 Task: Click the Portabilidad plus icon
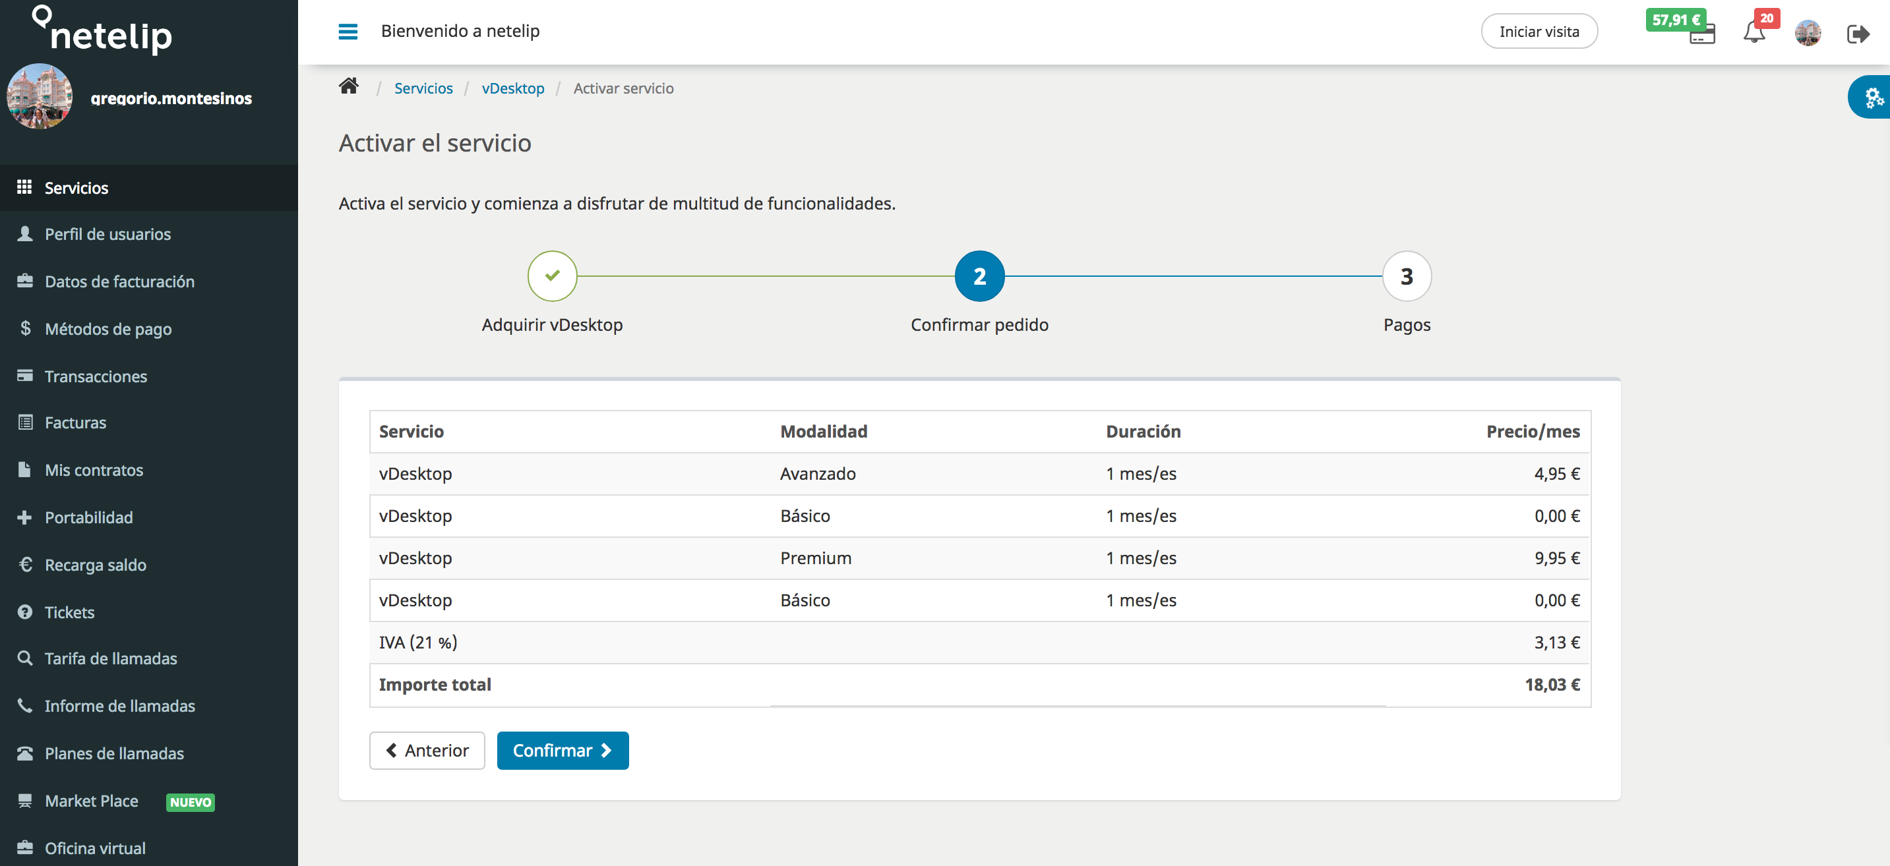coord(25,517)
